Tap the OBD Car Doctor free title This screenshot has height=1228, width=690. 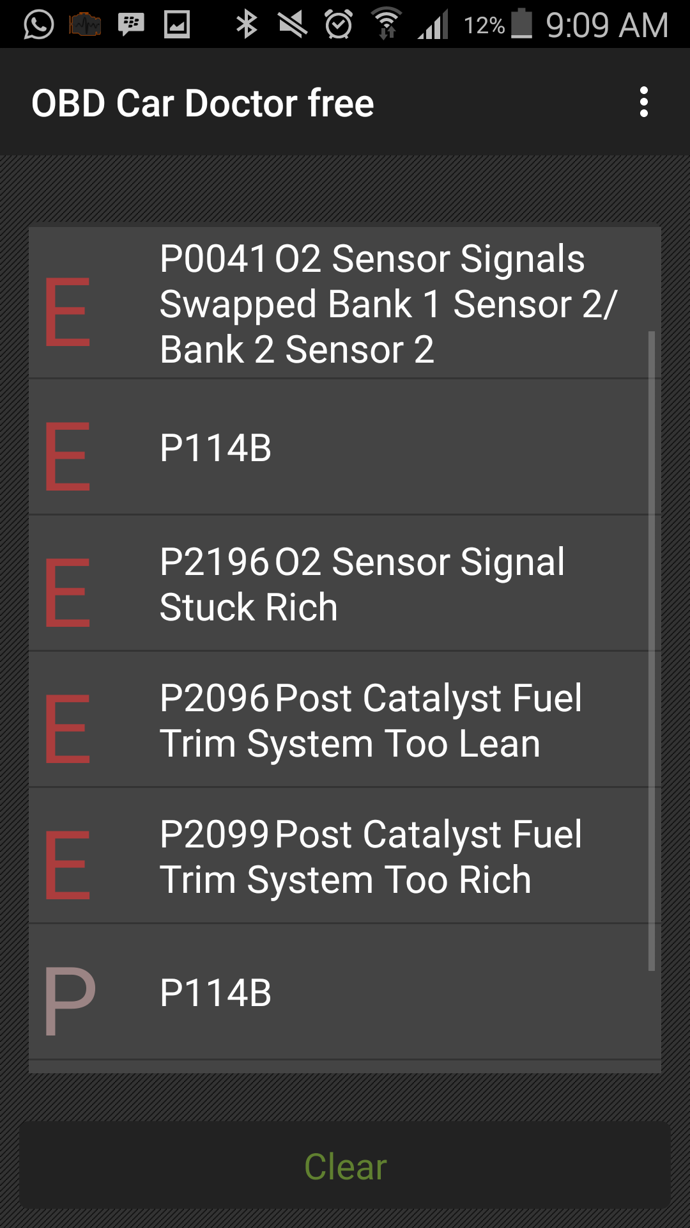point(203,103)
